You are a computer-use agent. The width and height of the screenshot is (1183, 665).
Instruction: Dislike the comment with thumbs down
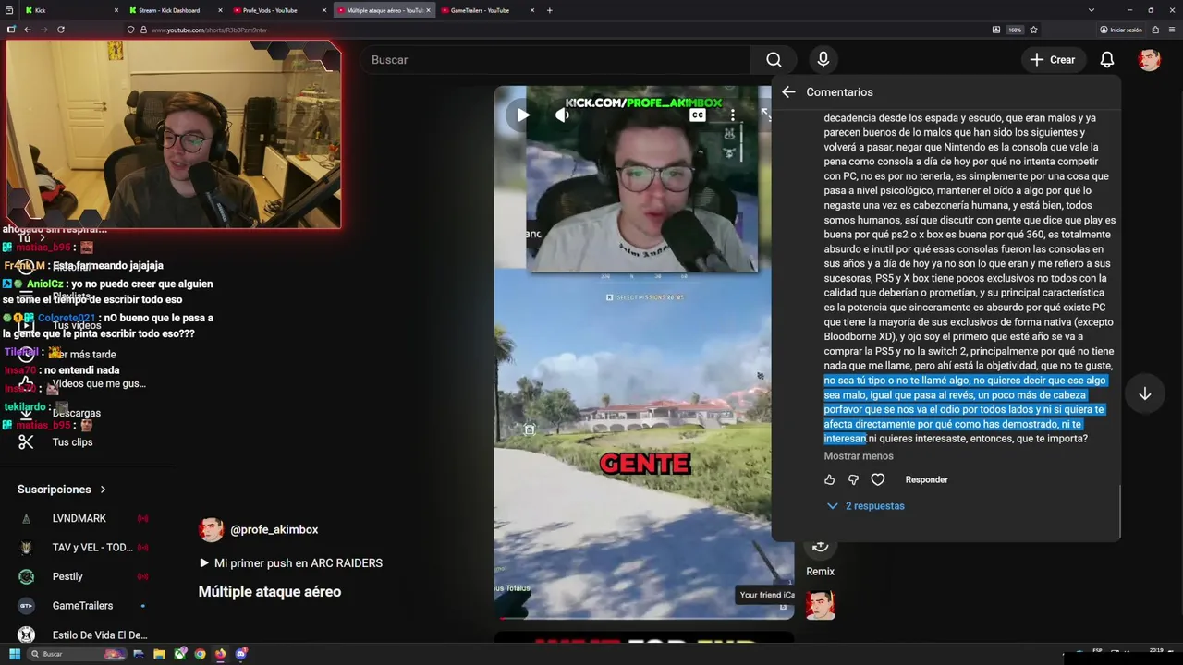[853, 479]
